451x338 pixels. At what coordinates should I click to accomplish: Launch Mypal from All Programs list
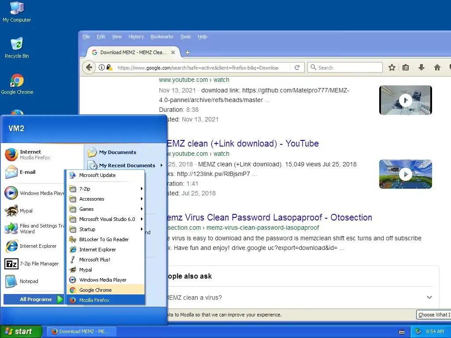(106, 270)
